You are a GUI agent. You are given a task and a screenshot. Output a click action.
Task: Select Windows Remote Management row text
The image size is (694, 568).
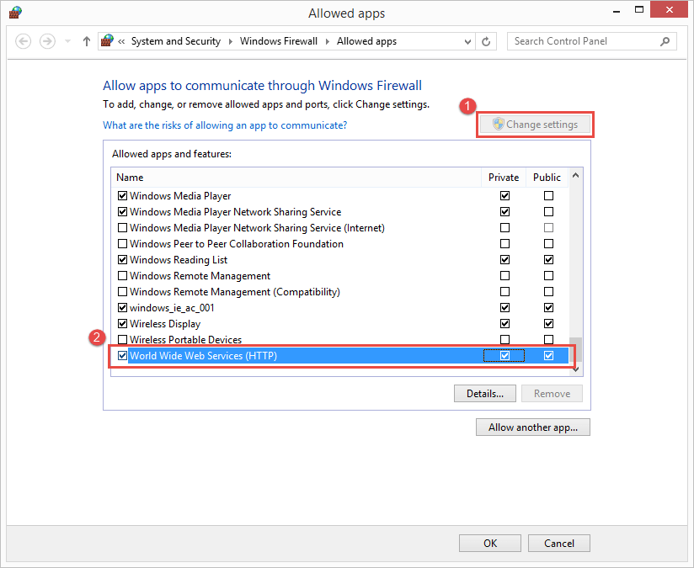[200, 276]
